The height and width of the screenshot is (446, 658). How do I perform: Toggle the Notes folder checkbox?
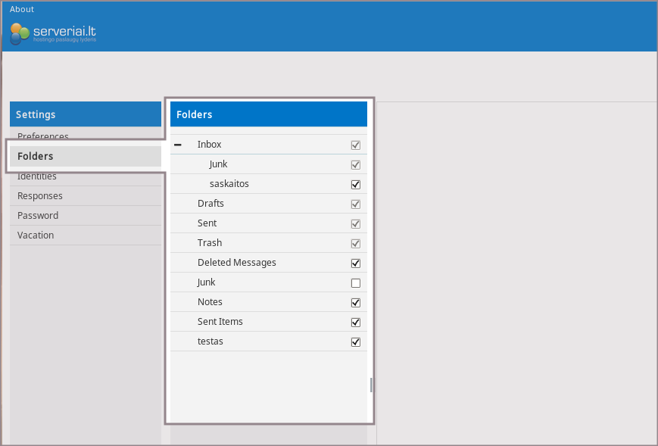[x=355, y=303]
